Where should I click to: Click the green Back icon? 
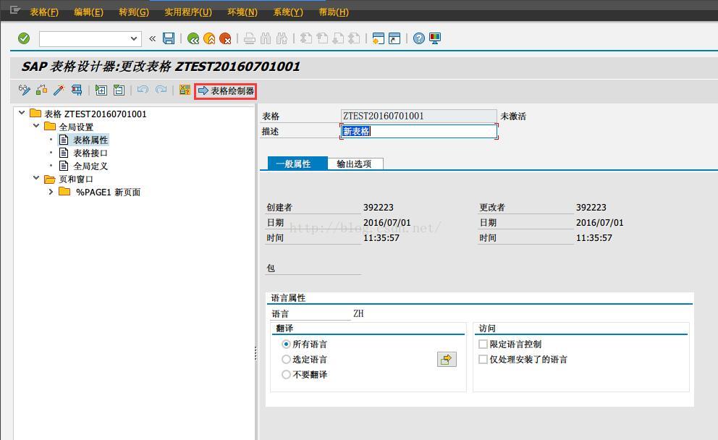pos(193,38)
